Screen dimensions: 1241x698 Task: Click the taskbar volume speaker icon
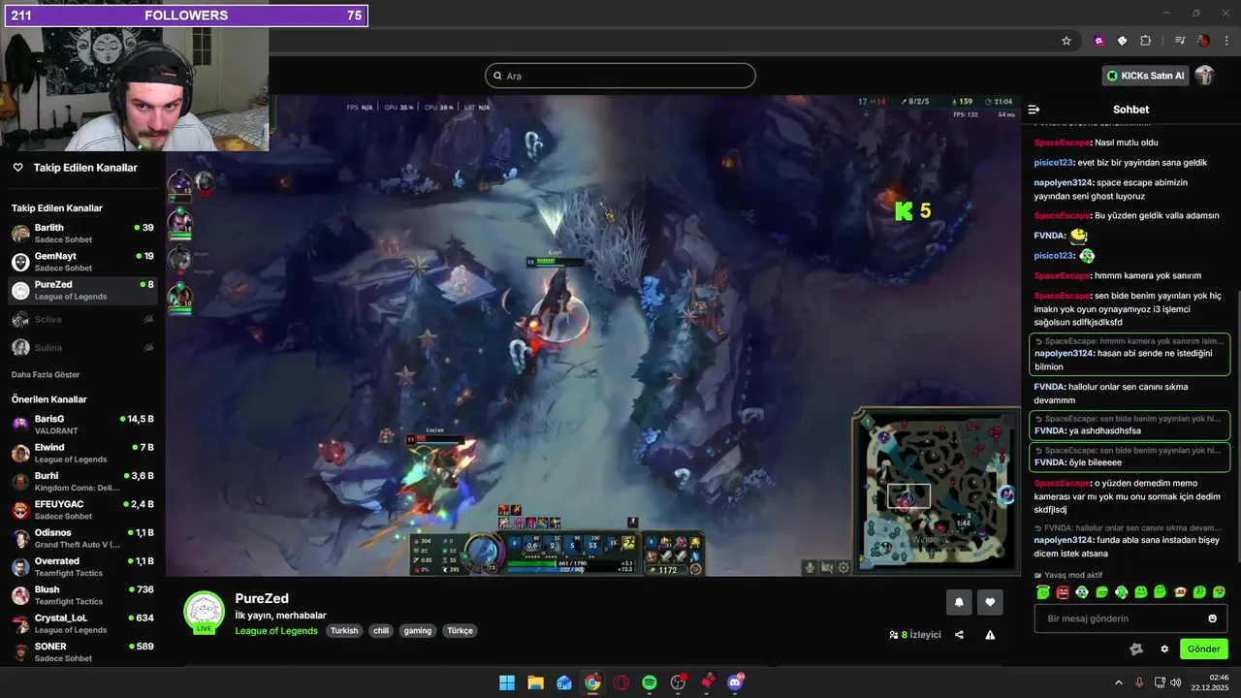coord(1176,682)
